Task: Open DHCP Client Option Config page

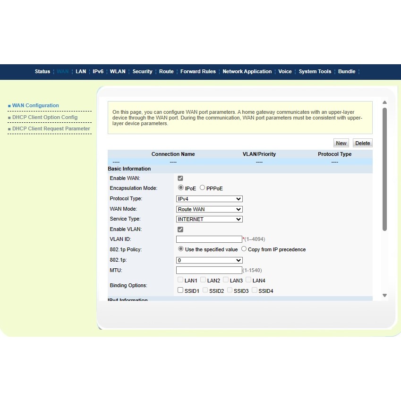Action: pyautogui.click(x=45, y=117)
